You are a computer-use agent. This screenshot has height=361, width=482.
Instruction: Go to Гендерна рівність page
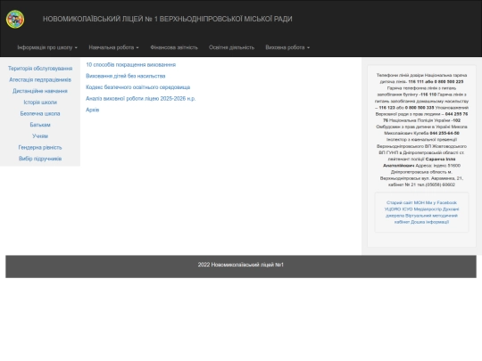tap(40, 148)
